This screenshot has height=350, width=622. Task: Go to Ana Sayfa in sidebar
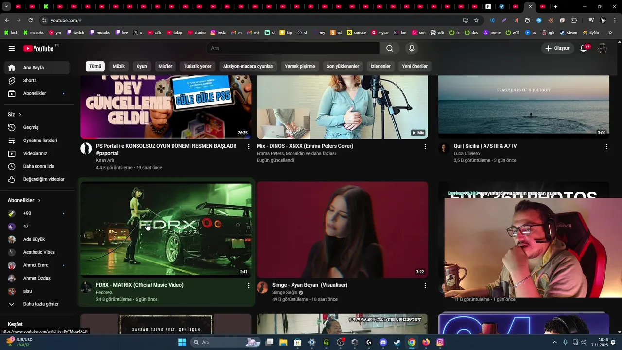pos(37,68)
